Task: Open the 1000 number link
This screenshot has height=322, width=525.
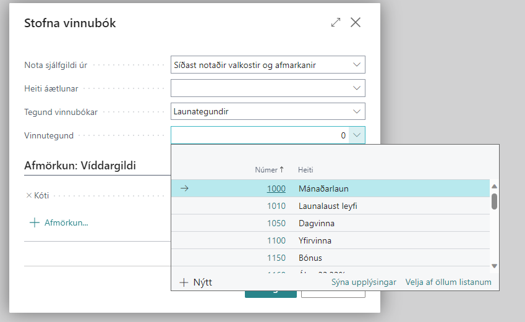Action: (276, 189)
